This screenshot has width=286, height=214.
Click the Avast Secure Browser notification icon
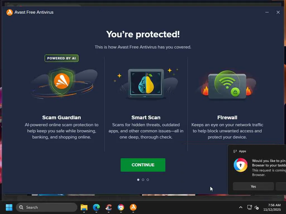pos(240,165)
